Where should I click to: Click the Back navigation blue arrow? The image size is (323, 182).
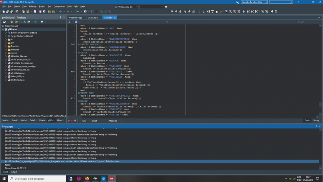point(60,12)
